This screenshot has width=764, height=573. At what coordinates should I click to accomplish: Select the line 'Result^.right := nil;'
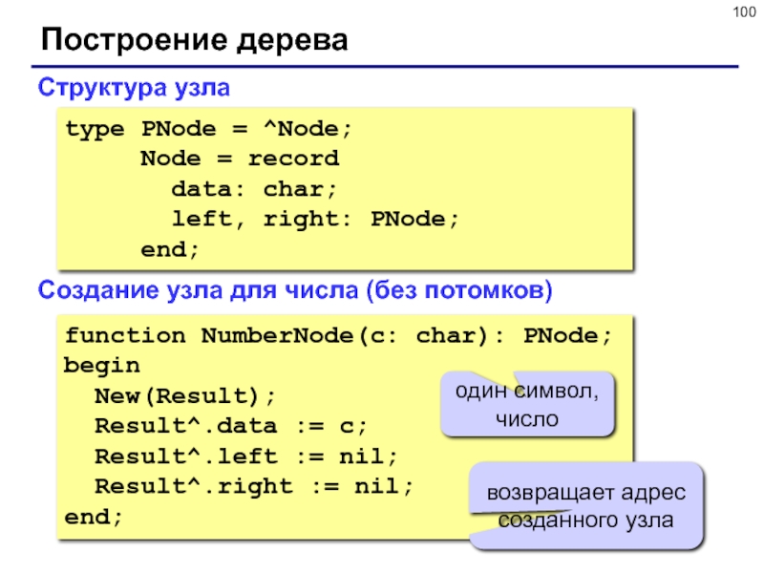(254, 487)
